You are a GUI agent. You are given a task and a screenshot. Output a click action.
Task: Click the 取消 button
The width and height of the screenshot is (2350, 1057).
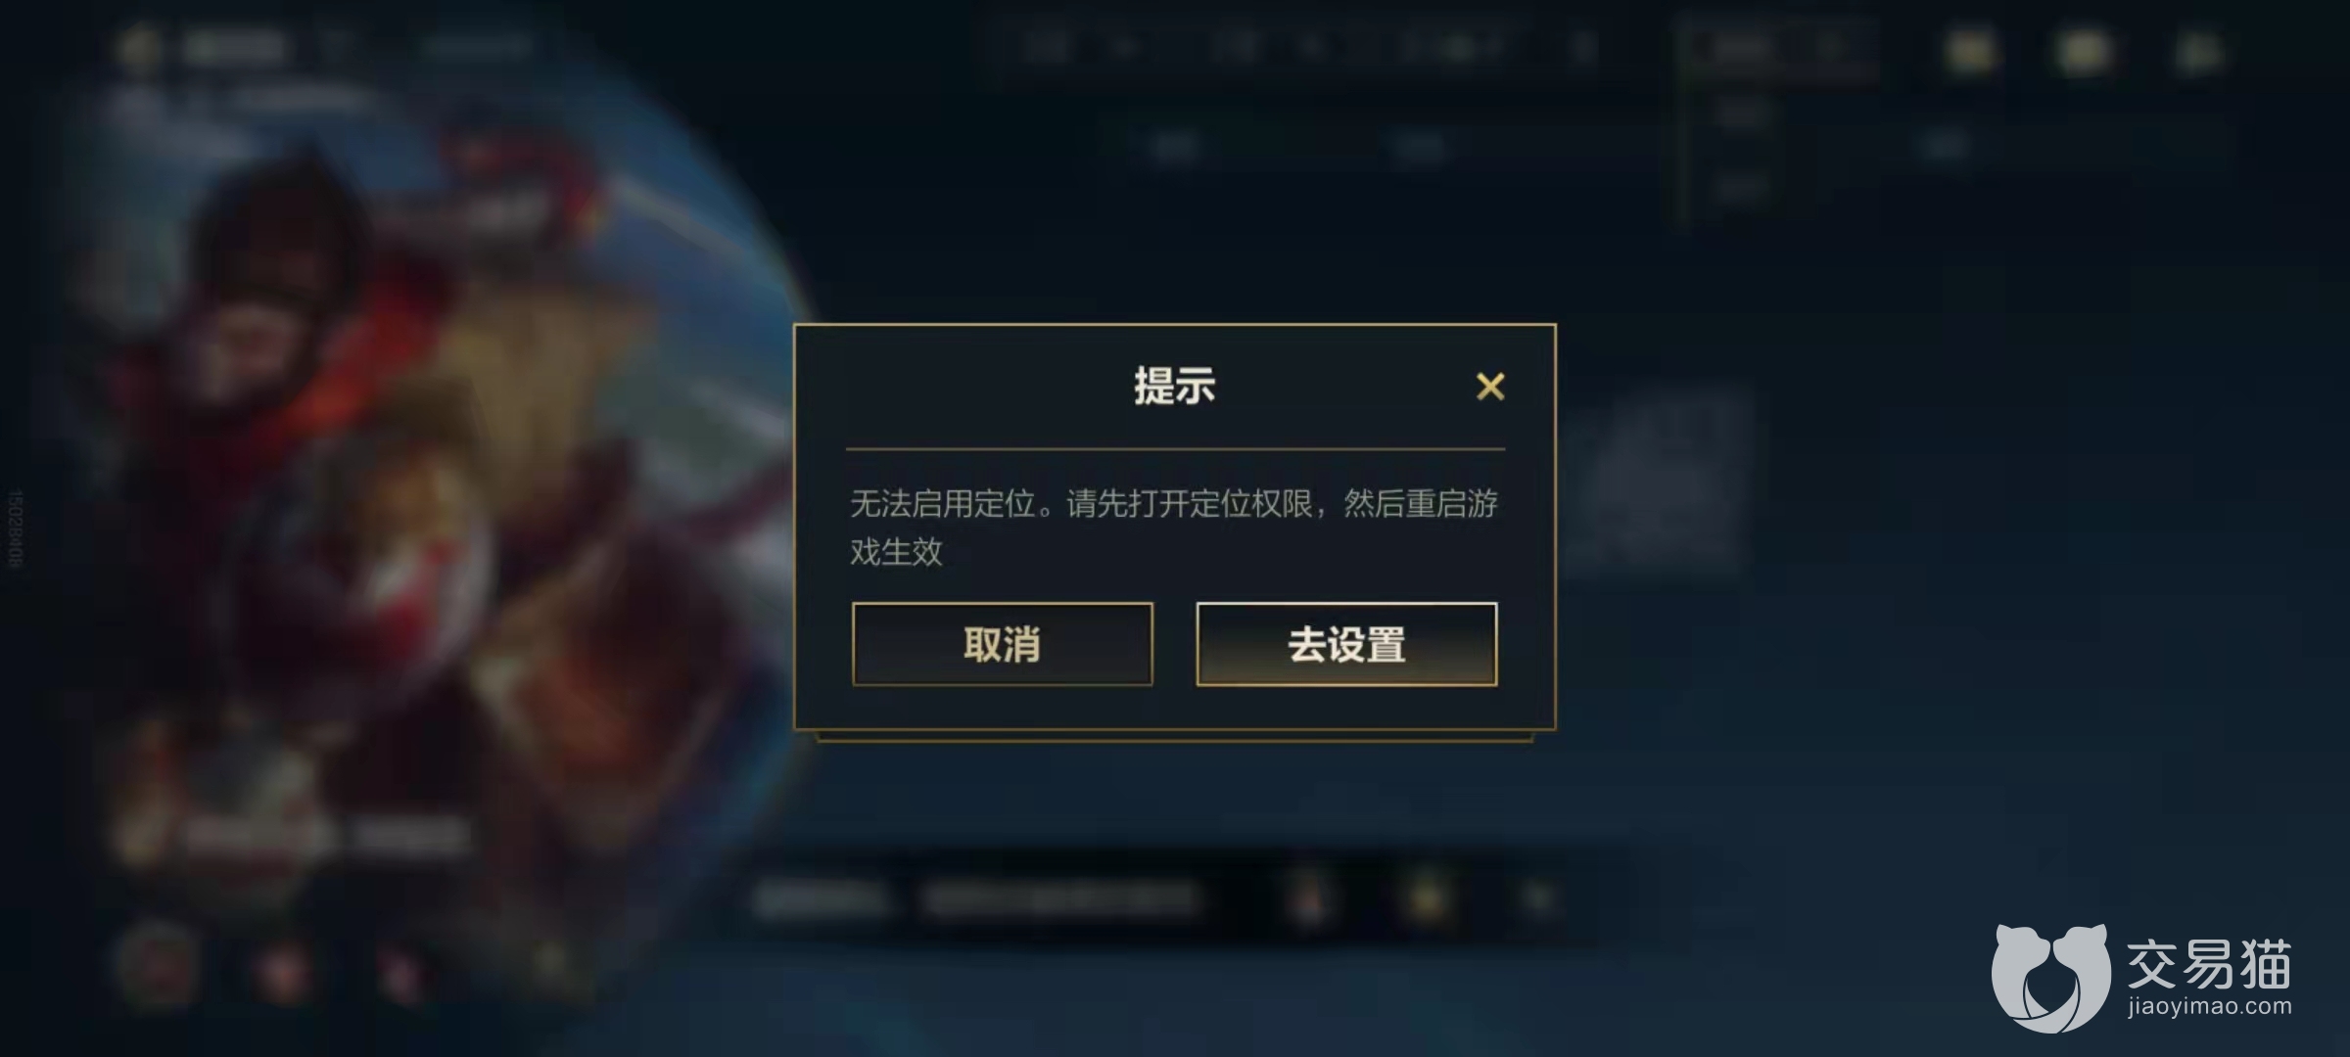click(x=1002, y=644)
